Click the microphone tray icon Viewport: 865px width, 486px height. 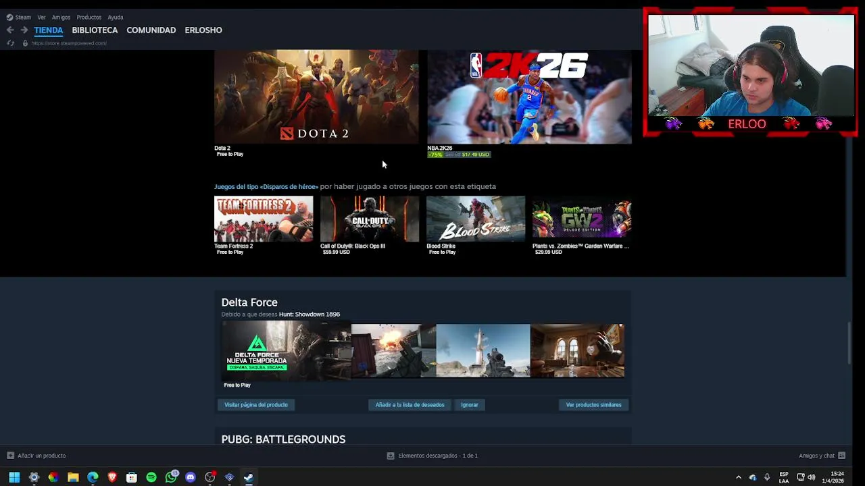767,477
